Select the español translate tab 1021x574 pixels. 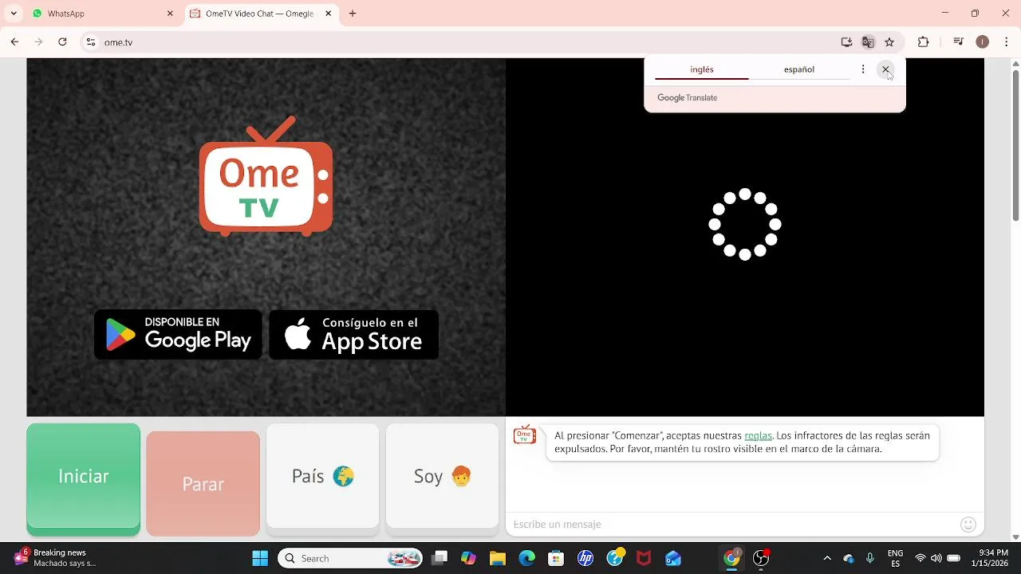click(798, 69)
